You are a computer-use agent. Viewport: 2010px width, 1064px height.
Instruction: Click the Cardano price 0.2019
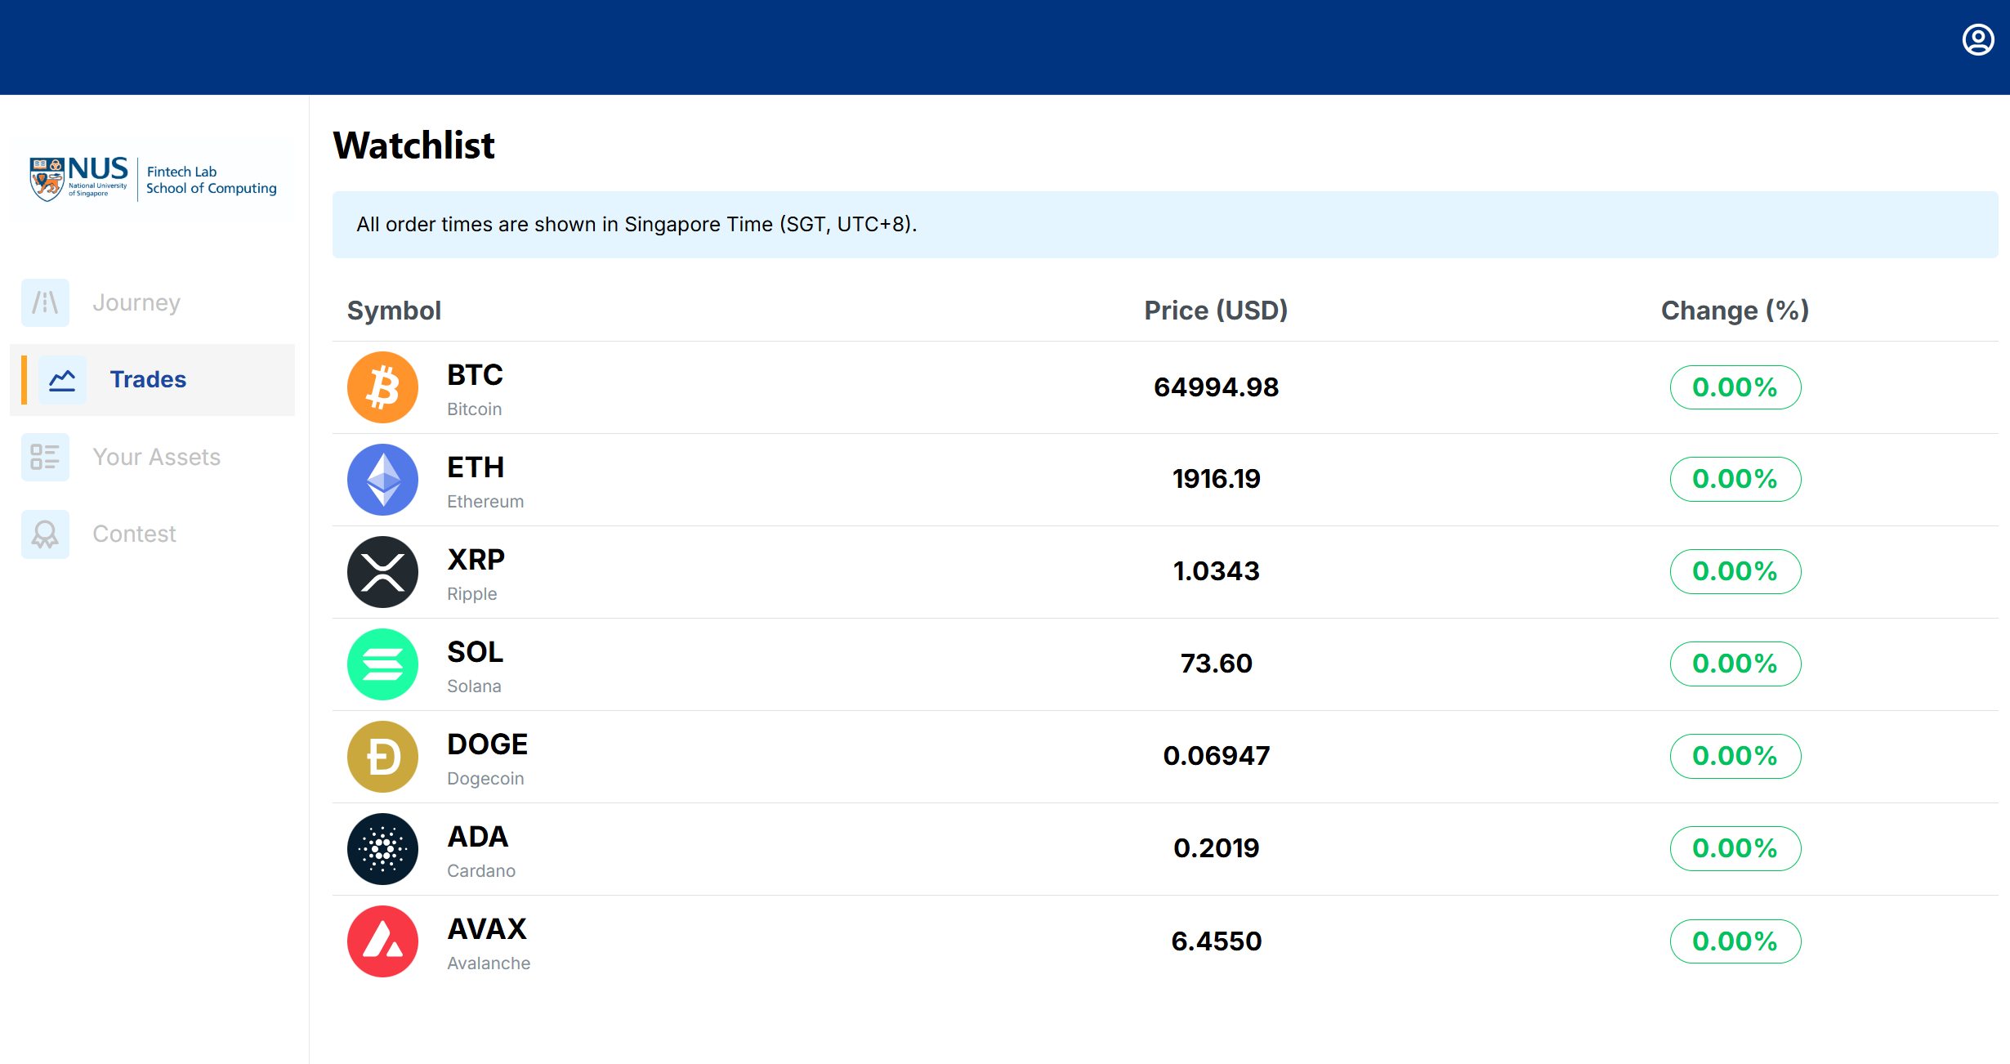click(x=1217, y=848)
